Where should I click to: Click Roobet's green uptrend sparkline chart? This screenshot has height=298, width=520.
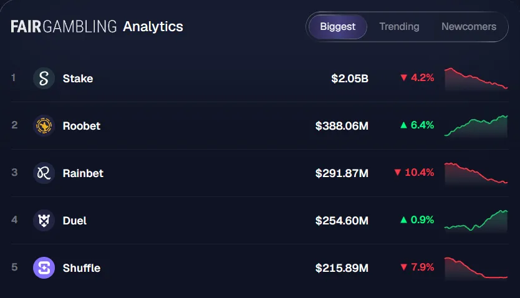click(476, 127)
